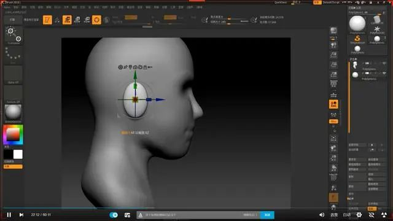The height and width of the screenshot is (221, 393).
Task: Open the 自动 quality selector
Action: coord(346,215)
